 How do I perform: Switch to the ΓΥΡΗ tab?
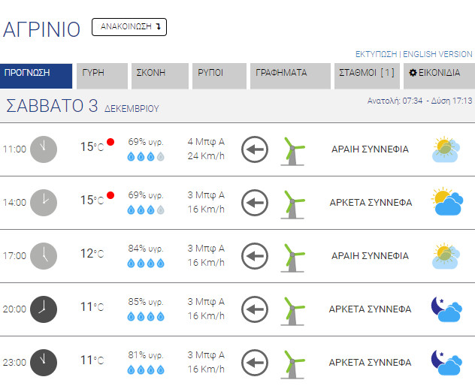[101, 76]
